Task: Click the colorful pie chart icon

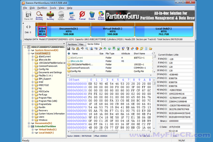Action: point(132,49)
